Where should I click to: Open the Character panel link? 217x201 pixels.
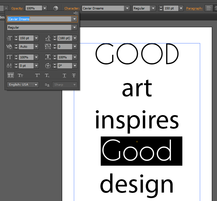[x=72, y=8]
